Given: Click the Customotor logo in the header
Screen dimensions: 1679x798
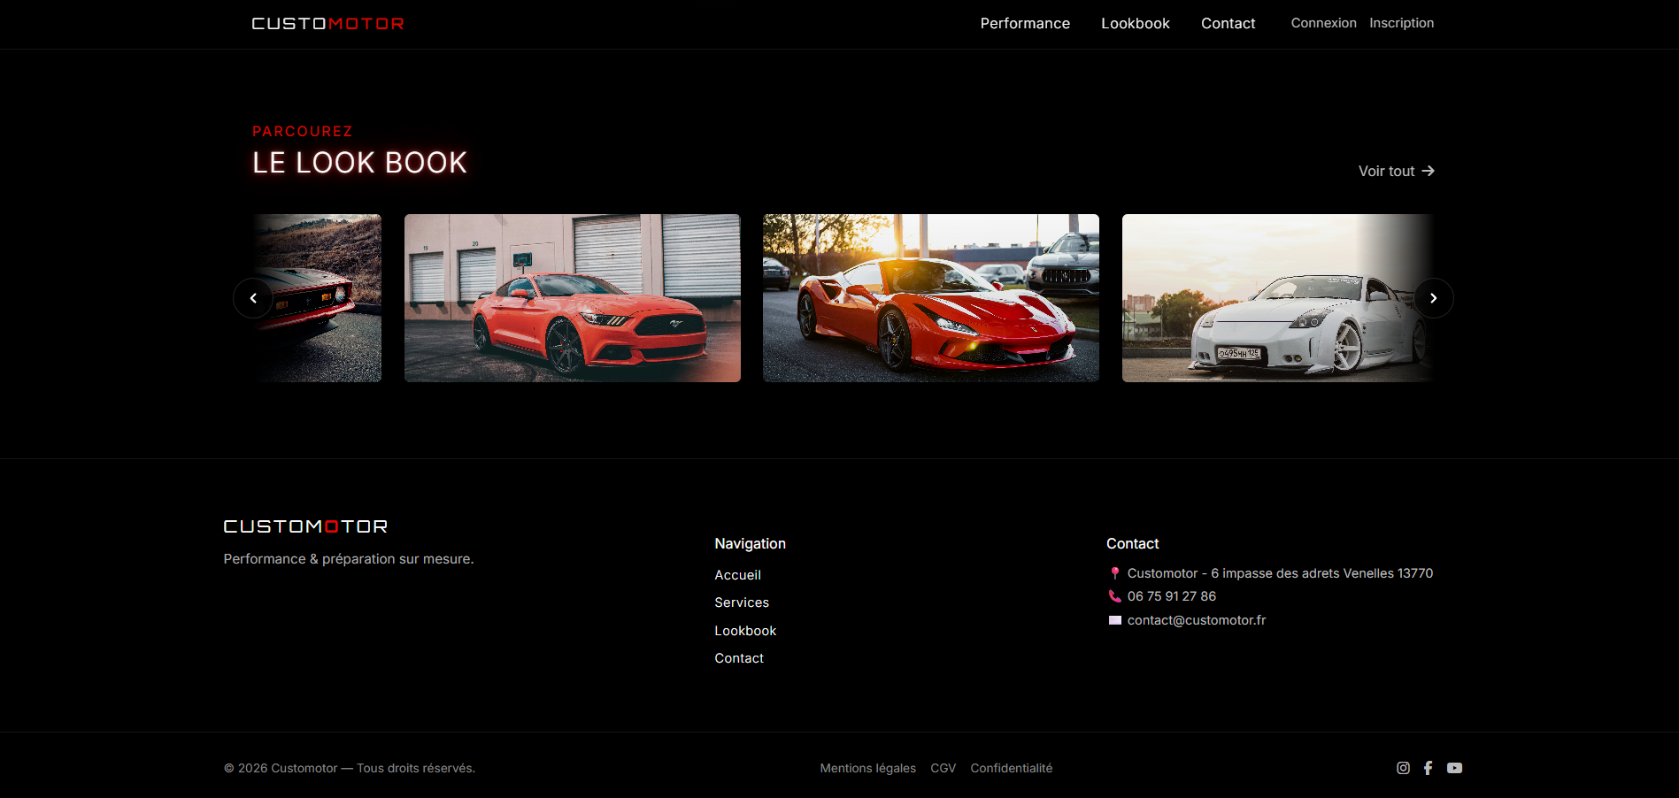Looking at the screenshot, I should [327, 24].
